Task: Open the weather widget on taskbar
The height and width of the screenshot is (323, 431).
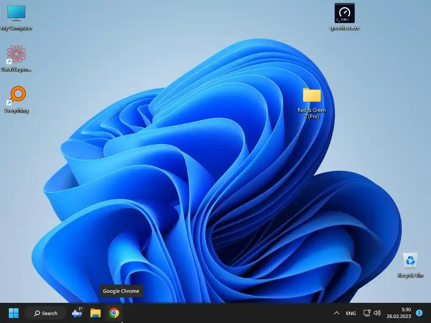Action: pos(77,313)
